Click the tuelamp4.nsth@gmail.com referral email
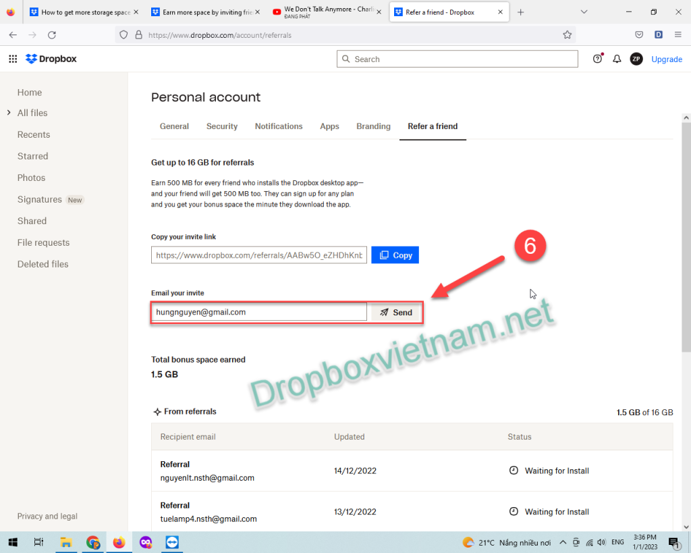Viewport: 691px width, 553px height. (x=209, y=519)
